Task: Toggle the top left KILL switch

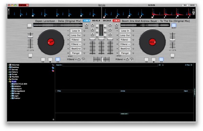Action: [97, 26]
